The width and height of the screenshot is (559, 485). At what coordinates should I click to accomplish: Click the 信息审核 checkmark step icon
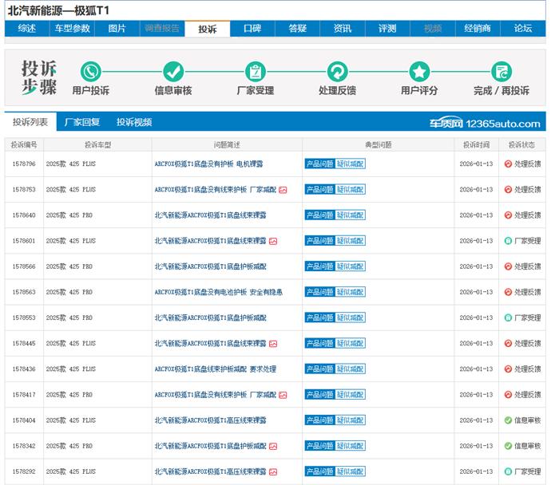173,72
